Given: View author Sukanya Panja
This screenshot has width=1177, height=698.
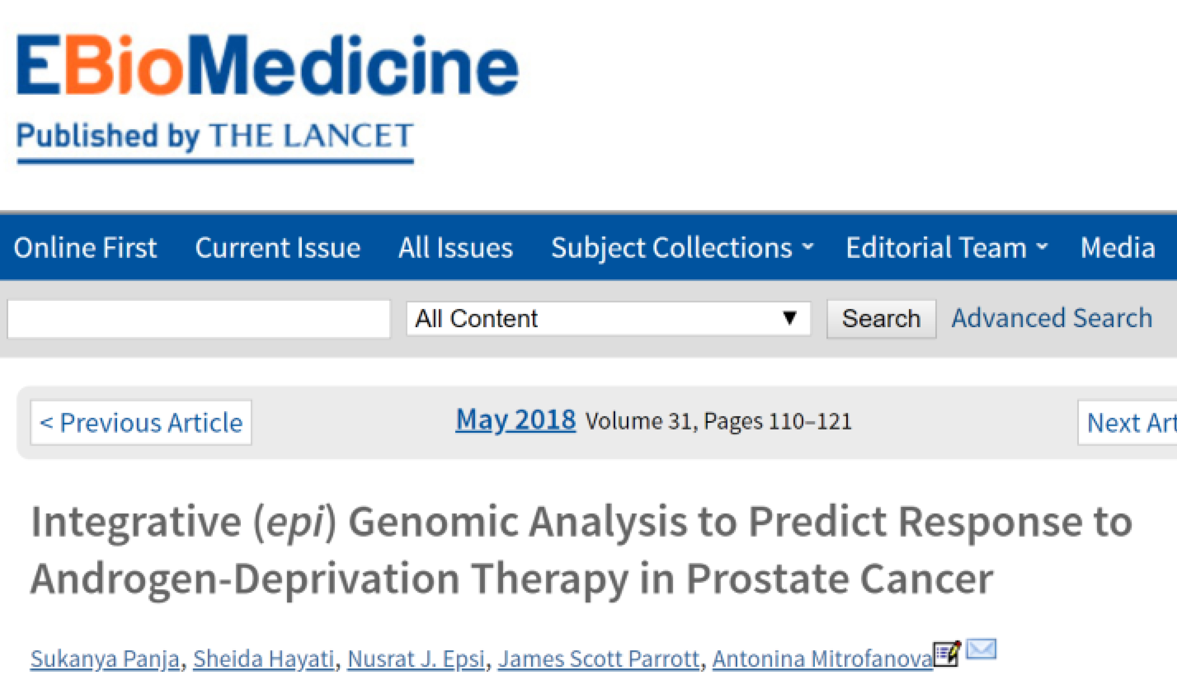Looking at the screenshot, I should (105, 658).
